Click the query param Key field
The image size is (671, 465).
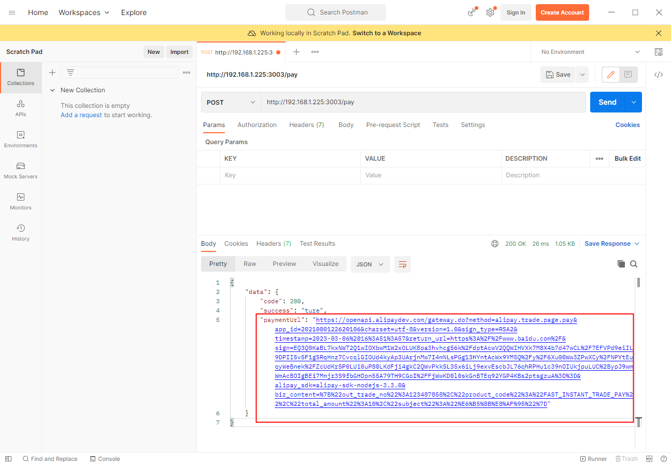[290, 175]
